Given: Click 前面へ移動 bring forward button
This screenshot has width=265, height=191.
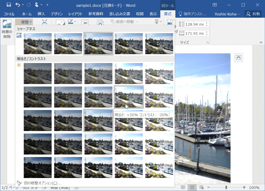Looking at the screenshot, I should (124, 22).
